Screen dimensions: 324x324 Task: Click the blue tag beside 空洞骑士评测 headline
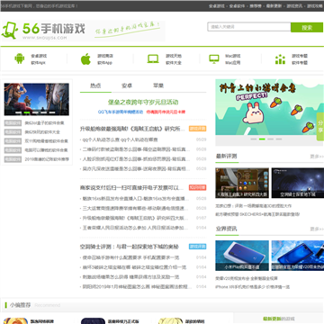[x=197, y=247]
